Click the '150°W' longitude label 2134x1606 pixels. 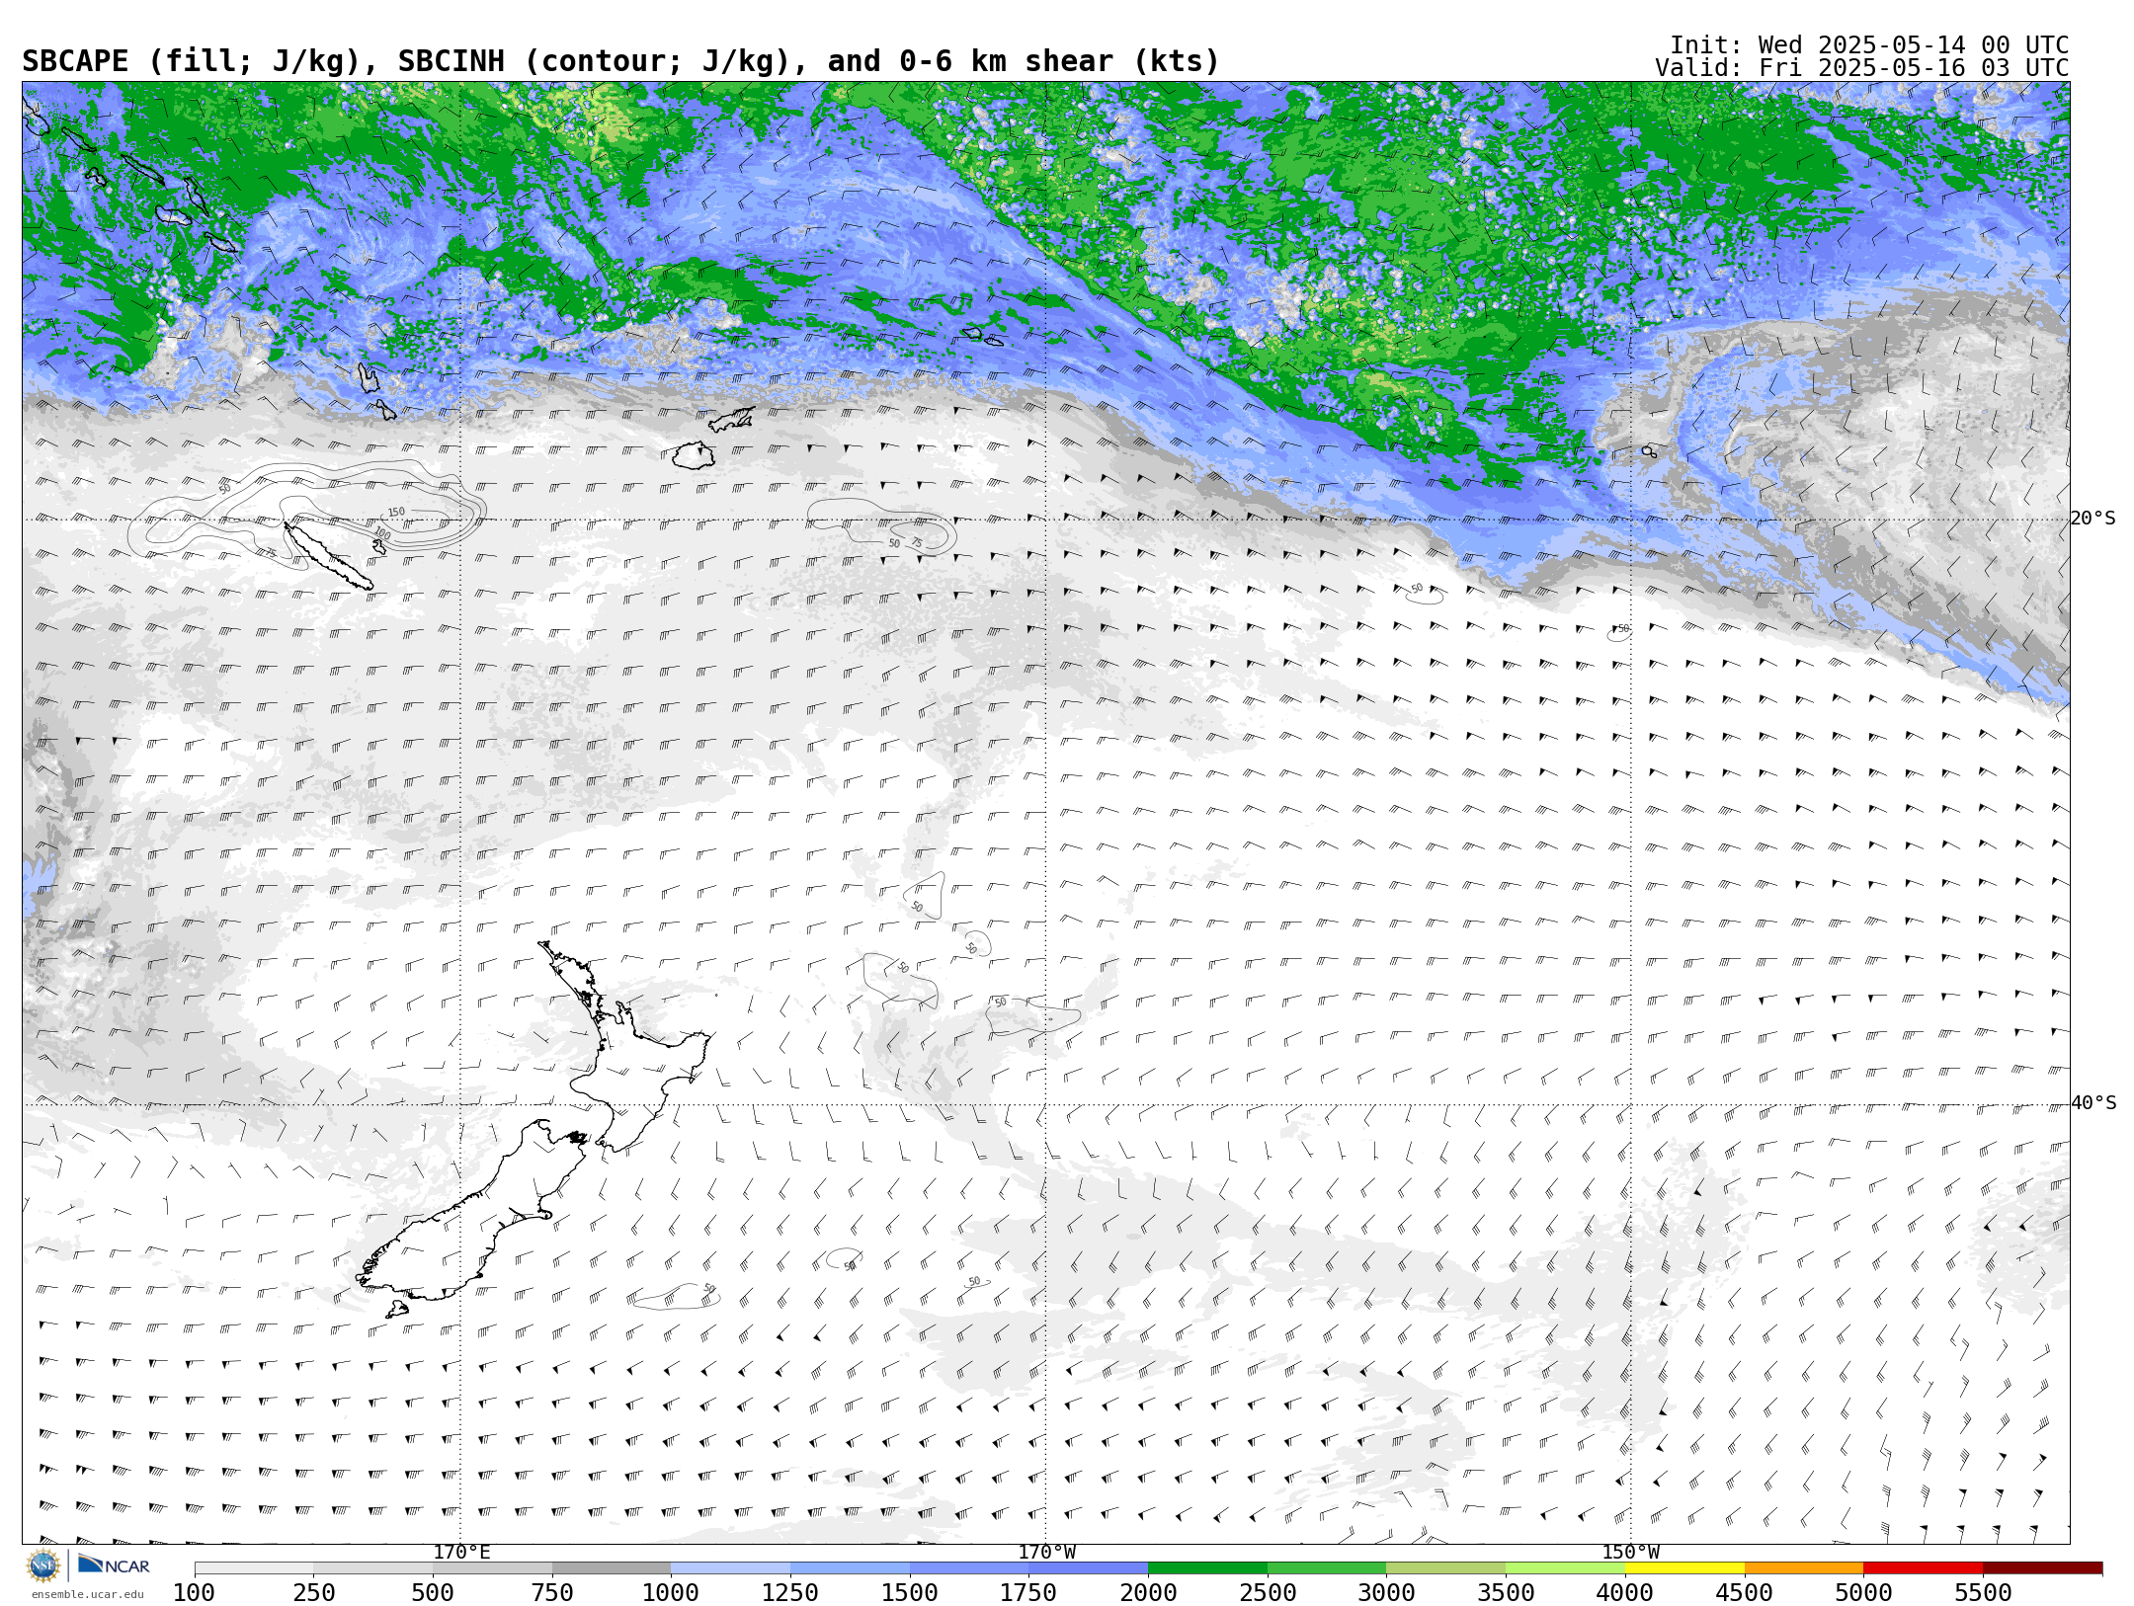1631,1552
